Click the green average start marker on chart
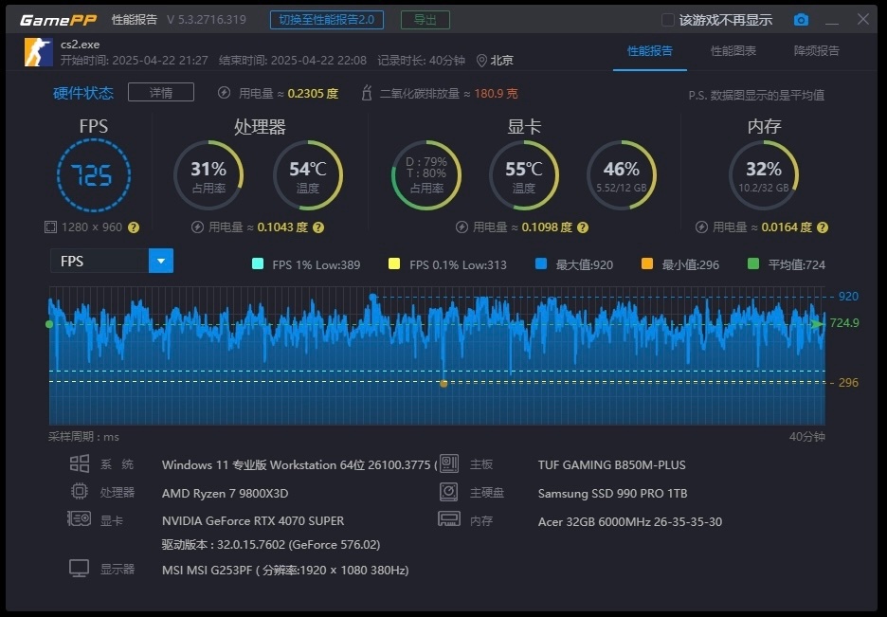The image size is (887, 617). [x=49, y=324]
